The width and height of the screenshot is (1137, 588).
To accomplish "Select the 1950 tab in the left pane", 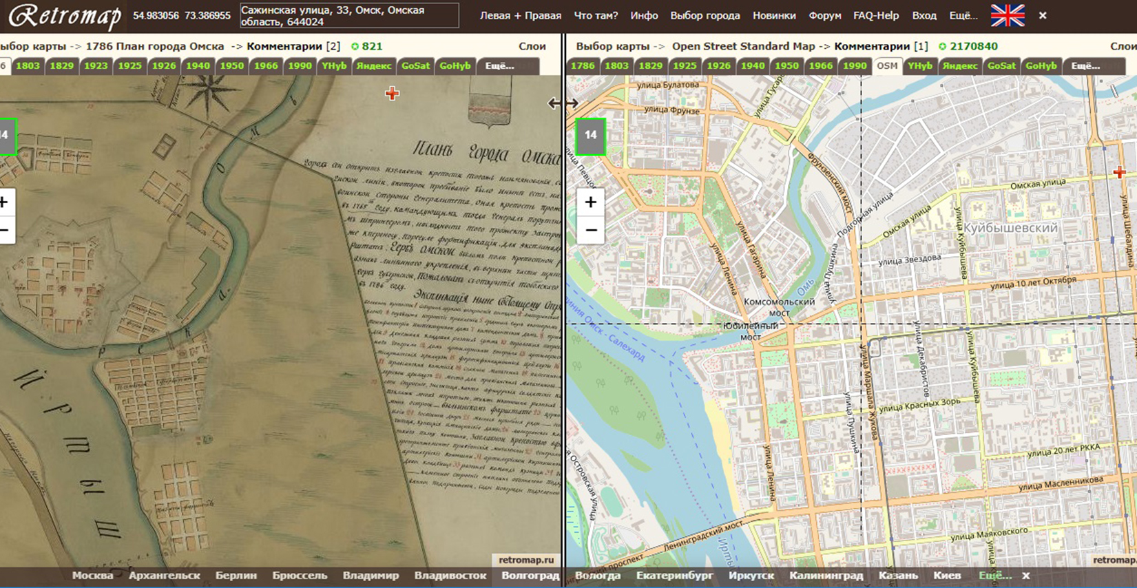I will point(232,66).
